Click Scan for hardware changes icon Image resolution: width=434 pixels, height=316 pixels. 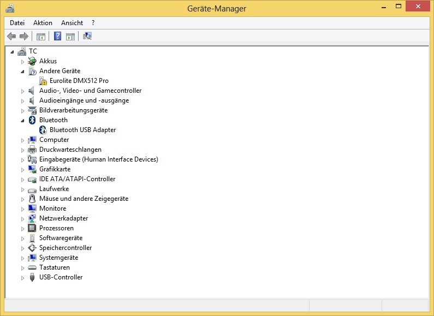(x=87, y=36)
